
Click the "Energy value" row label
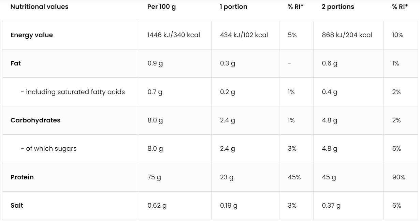(32, 35)
